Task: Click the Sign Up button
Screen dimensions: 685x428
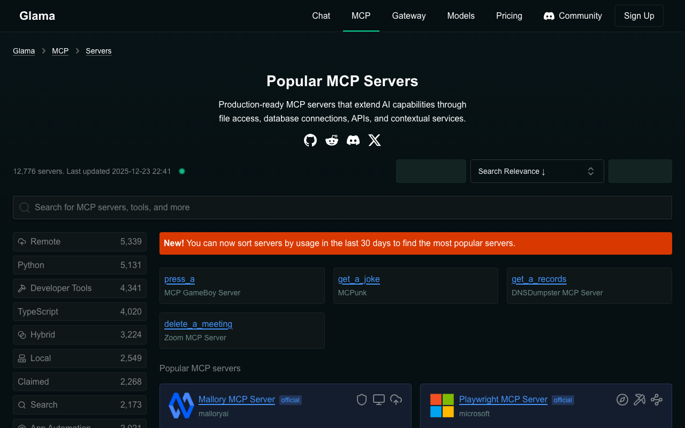Action: [x=639, y=16]
